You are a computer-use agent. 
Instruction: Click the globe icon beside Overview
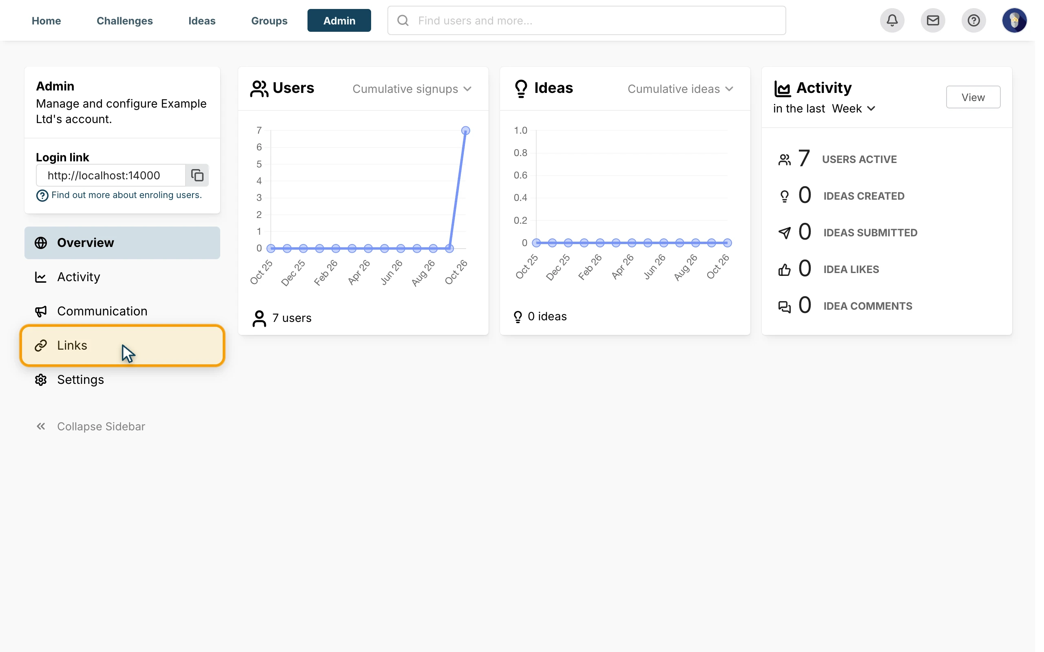point(41,243)
